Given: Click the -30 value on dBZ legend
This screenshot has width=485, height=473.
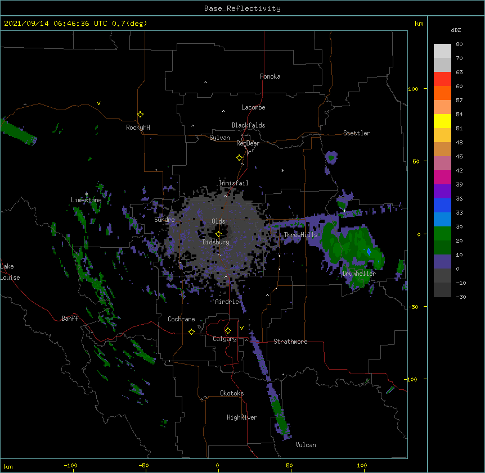Looking at the screenshot, I should (461, 297).
